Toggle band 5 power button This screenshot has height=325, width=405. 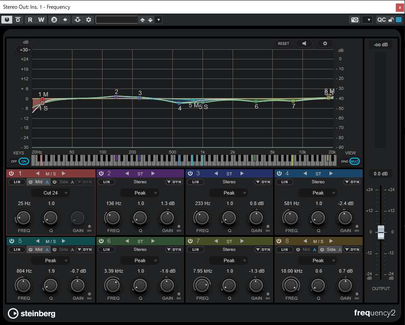pos(12,241)
